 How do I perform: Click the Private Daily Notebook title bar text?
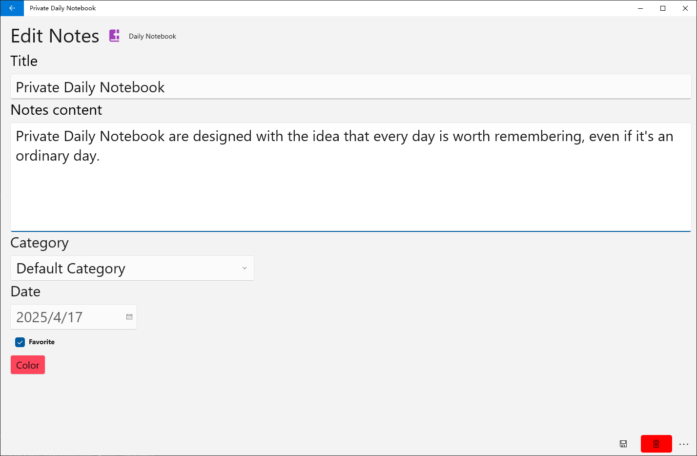tap(62, 8)
